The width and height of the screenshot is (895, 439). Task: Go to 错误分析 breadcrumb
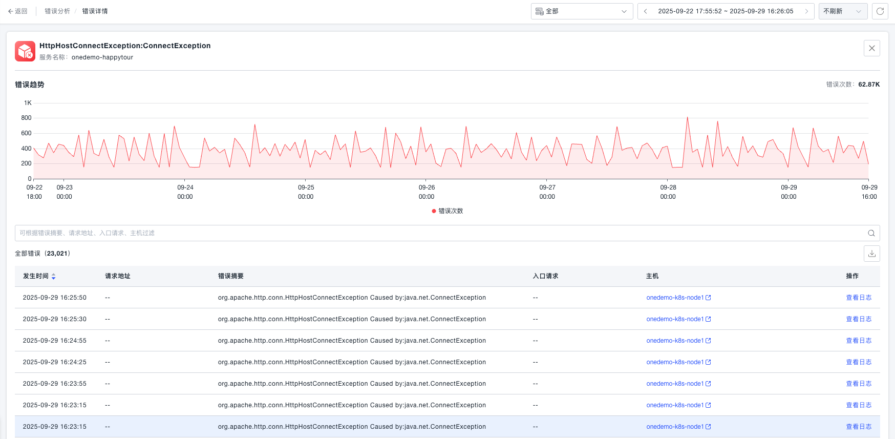click(57, 11)
